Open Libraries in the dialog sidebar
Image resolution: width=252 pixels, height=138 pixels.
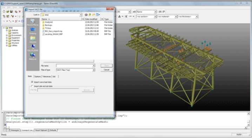[33, 39]
